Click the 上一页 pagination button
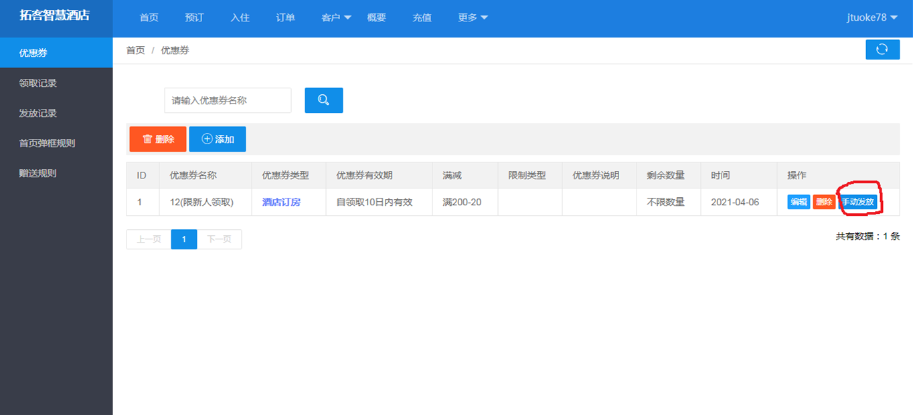The image size is (913, 415). (x=149, y=239)
